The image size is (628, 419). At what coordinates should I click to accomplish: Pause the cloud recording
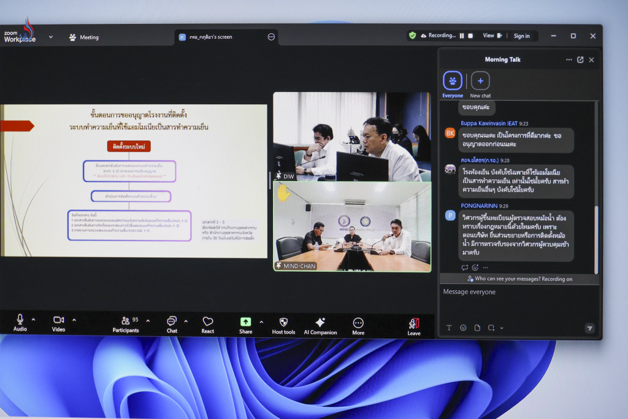pyautogui.click(x=462, y=36)
